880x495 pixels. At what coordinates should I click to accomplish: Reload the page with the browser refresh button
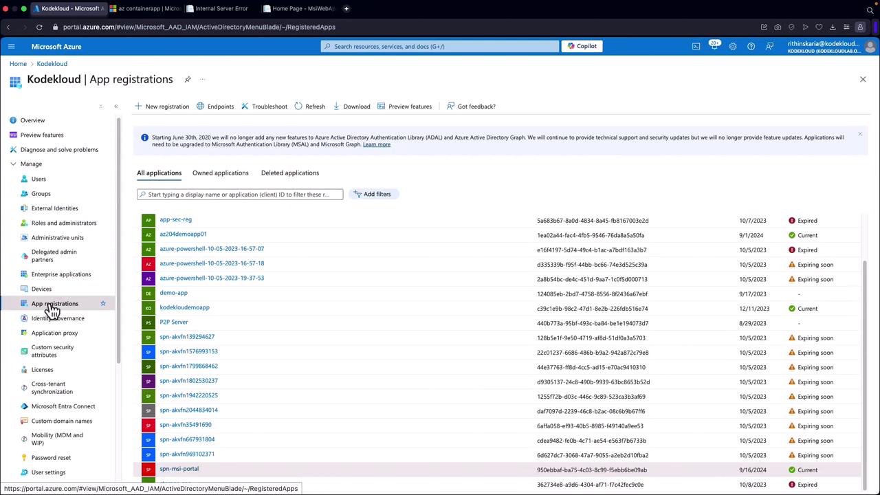[x=39, y=27]
